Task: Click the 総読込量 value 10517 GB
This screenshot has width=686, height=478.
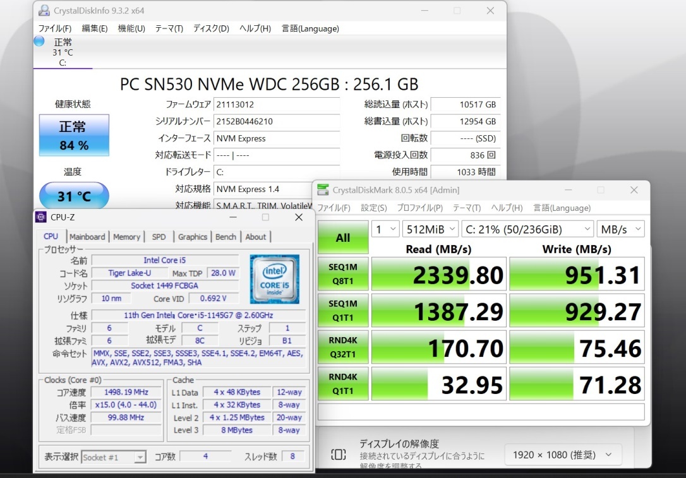Action: click(466, 105)
